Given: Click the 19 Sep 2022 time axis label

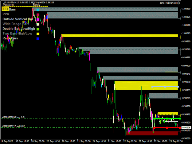Looking at the screenshot, I should pyautogui.click(x=7, y=141).
